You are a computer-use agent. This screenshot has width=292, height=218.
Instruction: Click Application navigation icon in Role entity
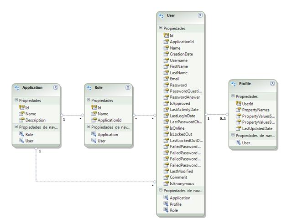pos(94,134)
